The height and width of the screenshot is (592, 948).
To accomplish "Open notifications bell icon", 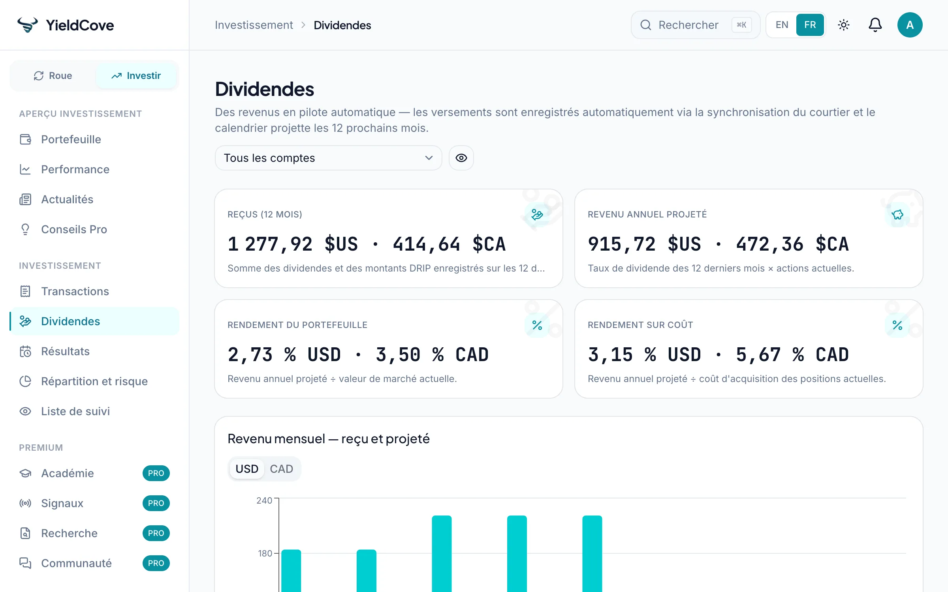I will click(x=875, y=25).
